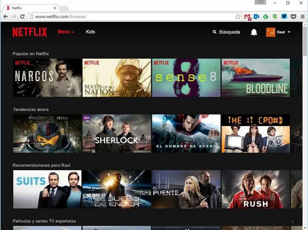Open the Narcos thumbnail

[47, 78]
